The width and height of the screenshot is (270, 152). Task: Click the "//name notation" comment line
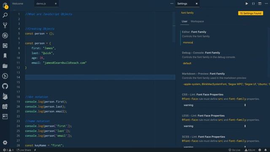[38, 121]
